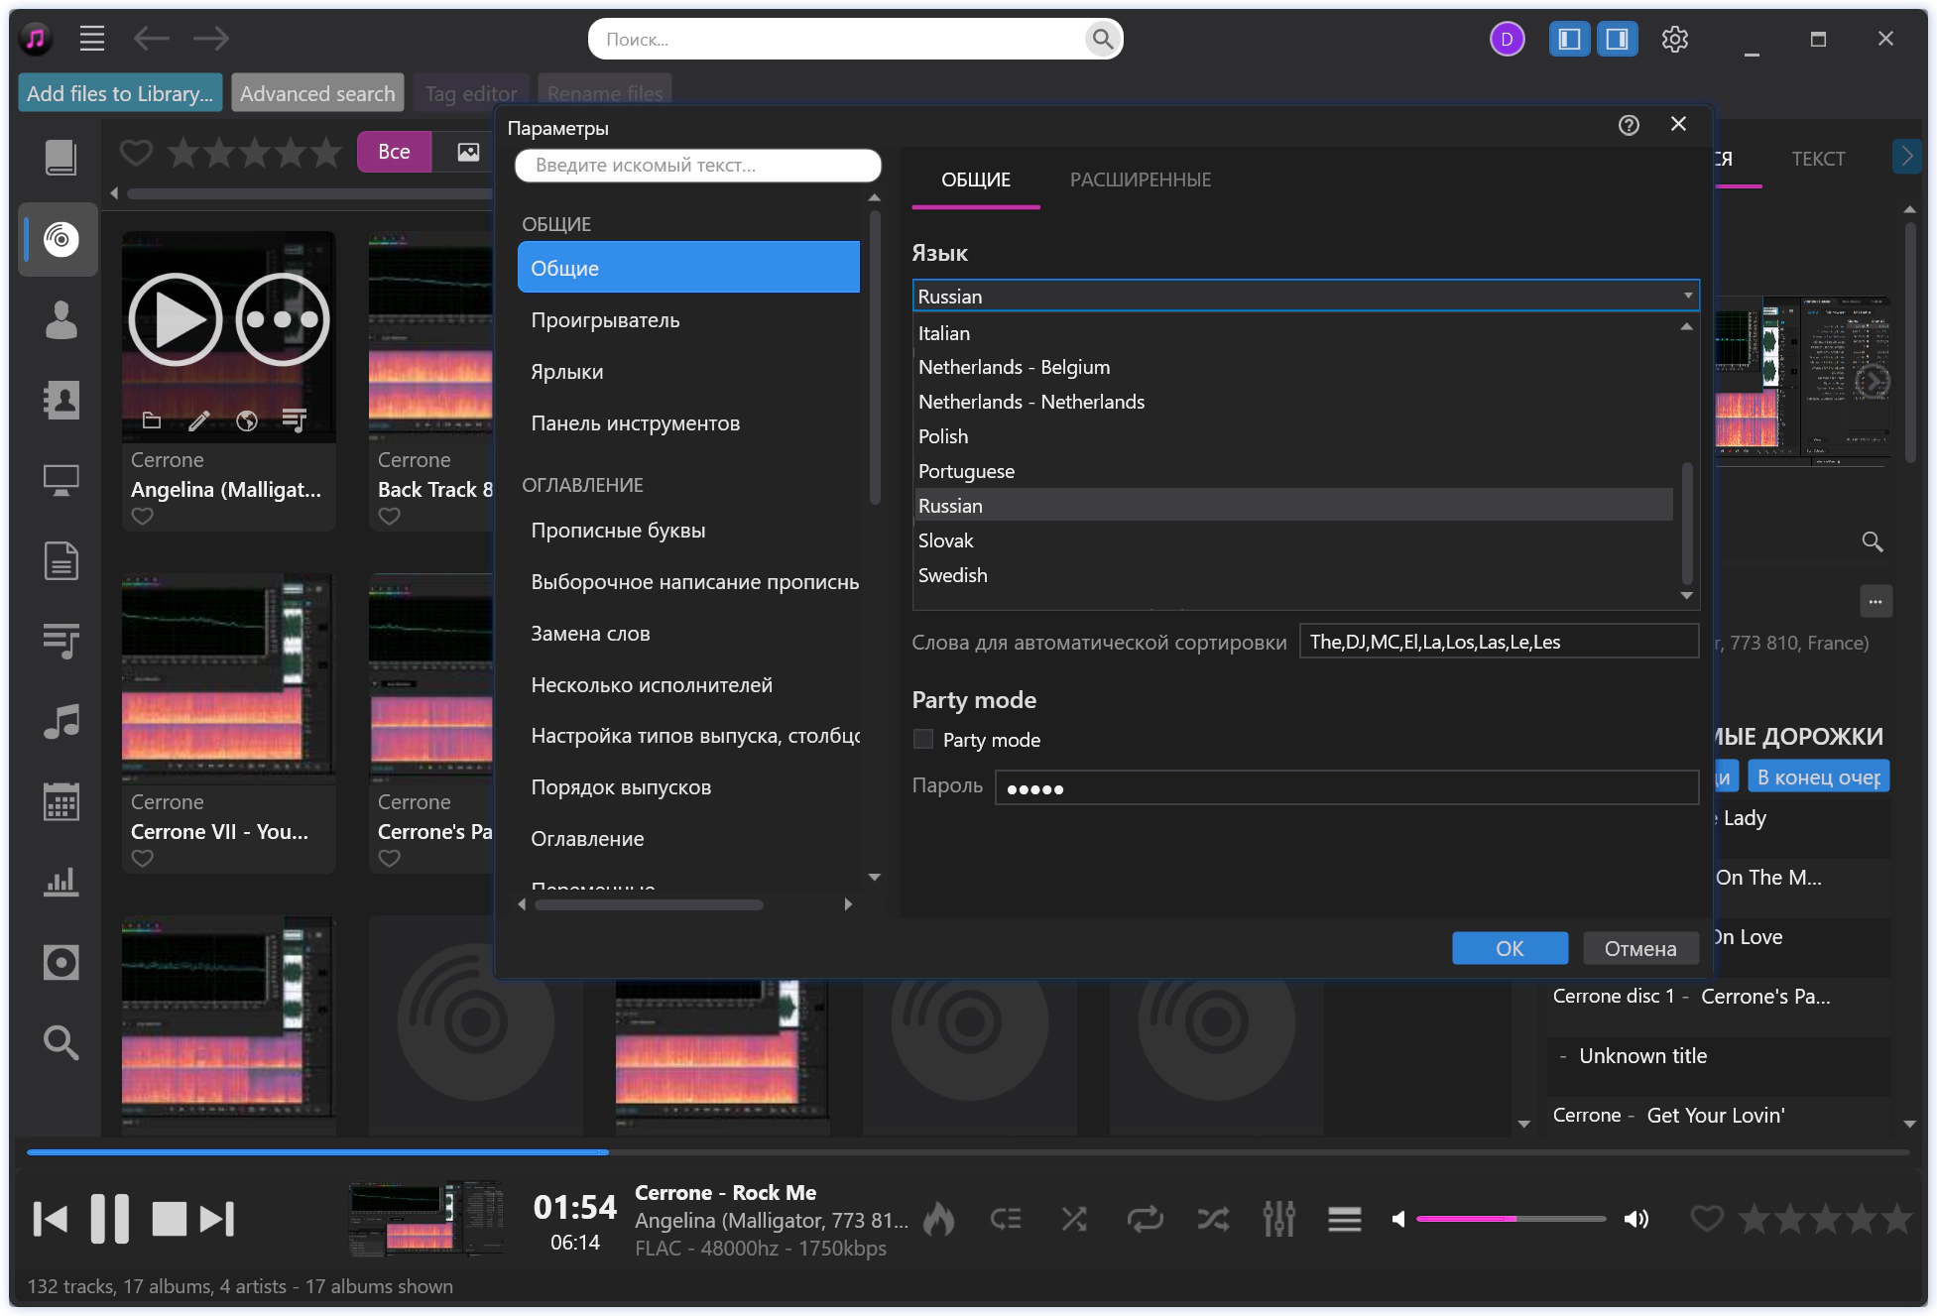Skip to next track
The width and height of the screenshot is (1937, 1316).
point(217,1219)
